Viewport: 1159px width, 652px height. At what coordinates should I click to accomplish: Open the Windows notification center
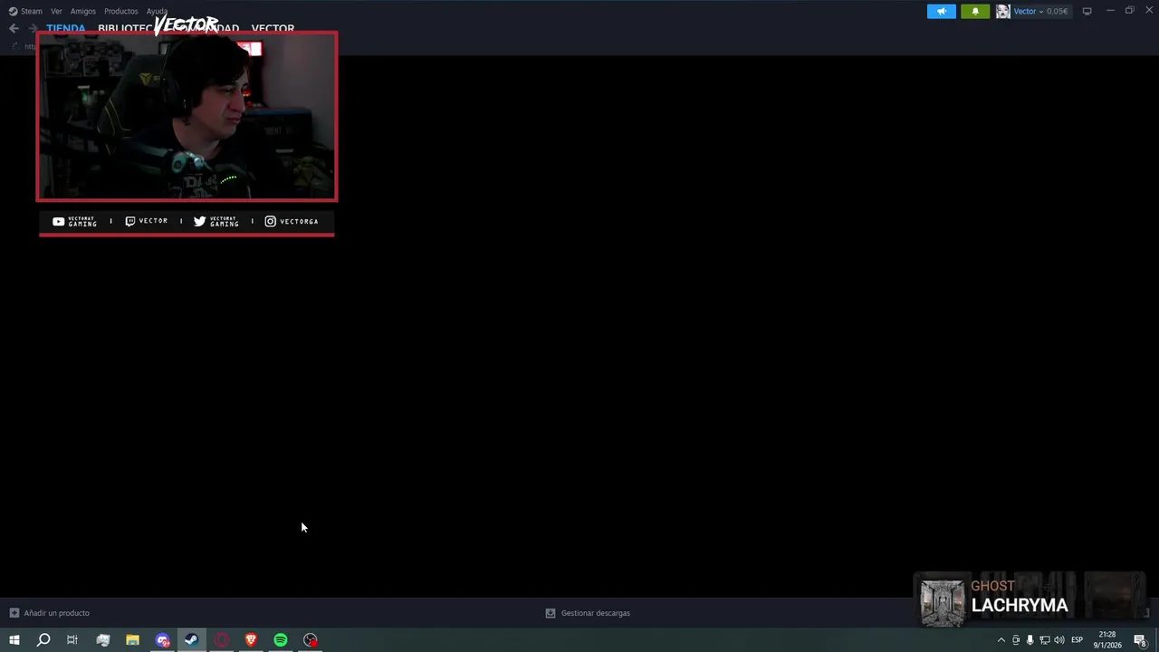1141,640
